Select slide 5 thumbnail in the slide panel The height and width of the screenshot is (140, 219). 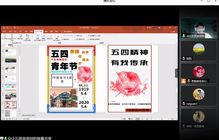pyautogui.click(x=11, y=70)
